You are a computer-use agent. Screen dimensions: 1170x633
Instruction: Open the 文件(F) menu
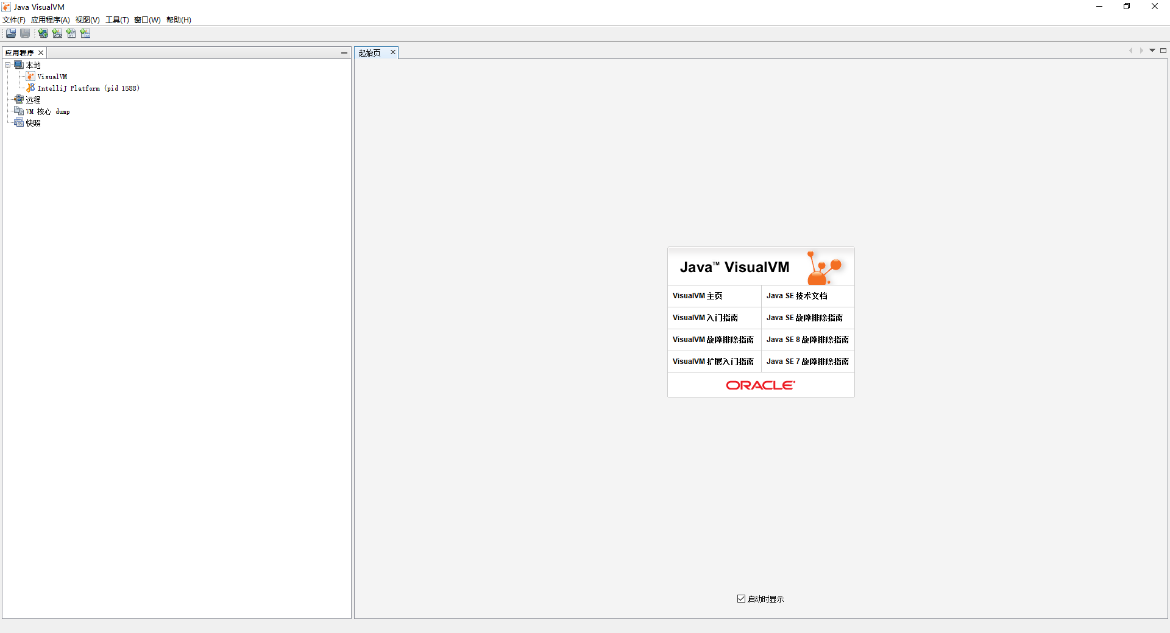[14, 20]
